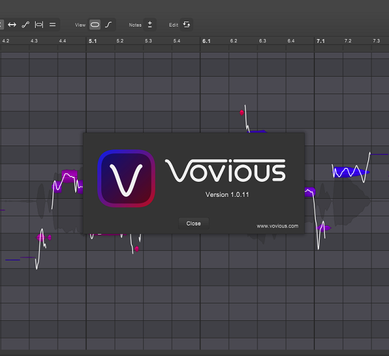389x356 pixels.
Task: Click the 6.3 ruler marker
Action: [x=263, y=41]
